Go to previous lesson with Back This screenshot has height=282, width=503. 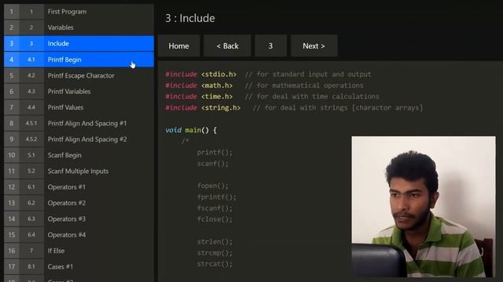point(227,46)
